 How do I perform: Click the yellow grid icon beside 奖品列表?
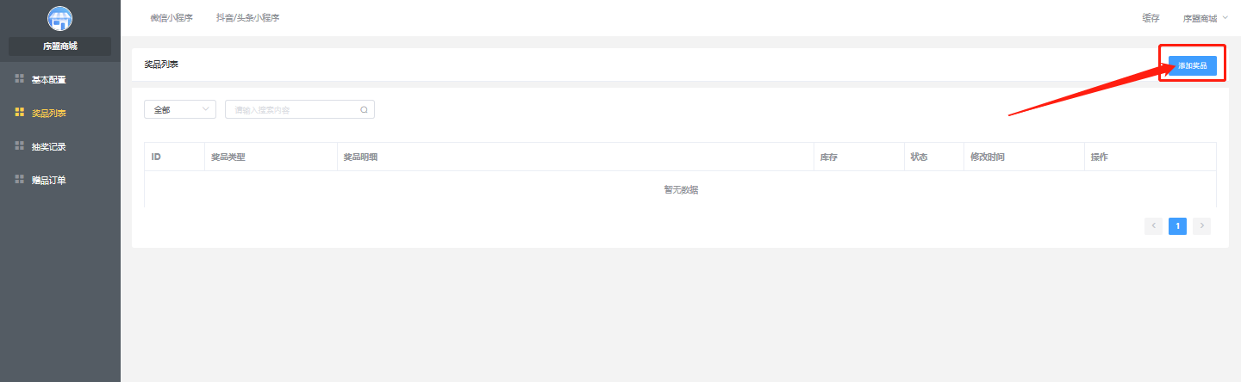pos(20,113)
